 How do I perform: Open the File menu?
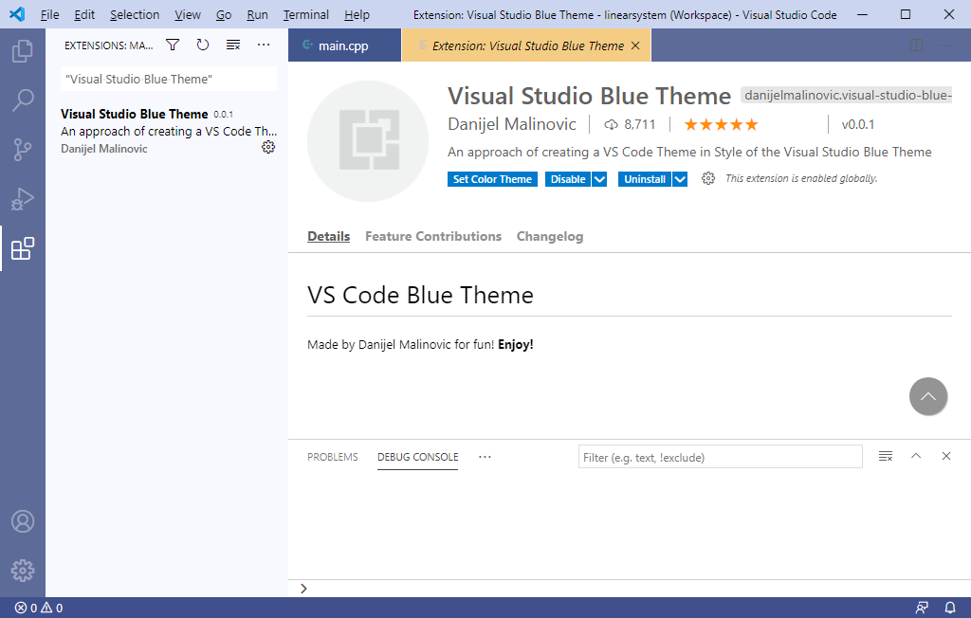tap(49, 14)
